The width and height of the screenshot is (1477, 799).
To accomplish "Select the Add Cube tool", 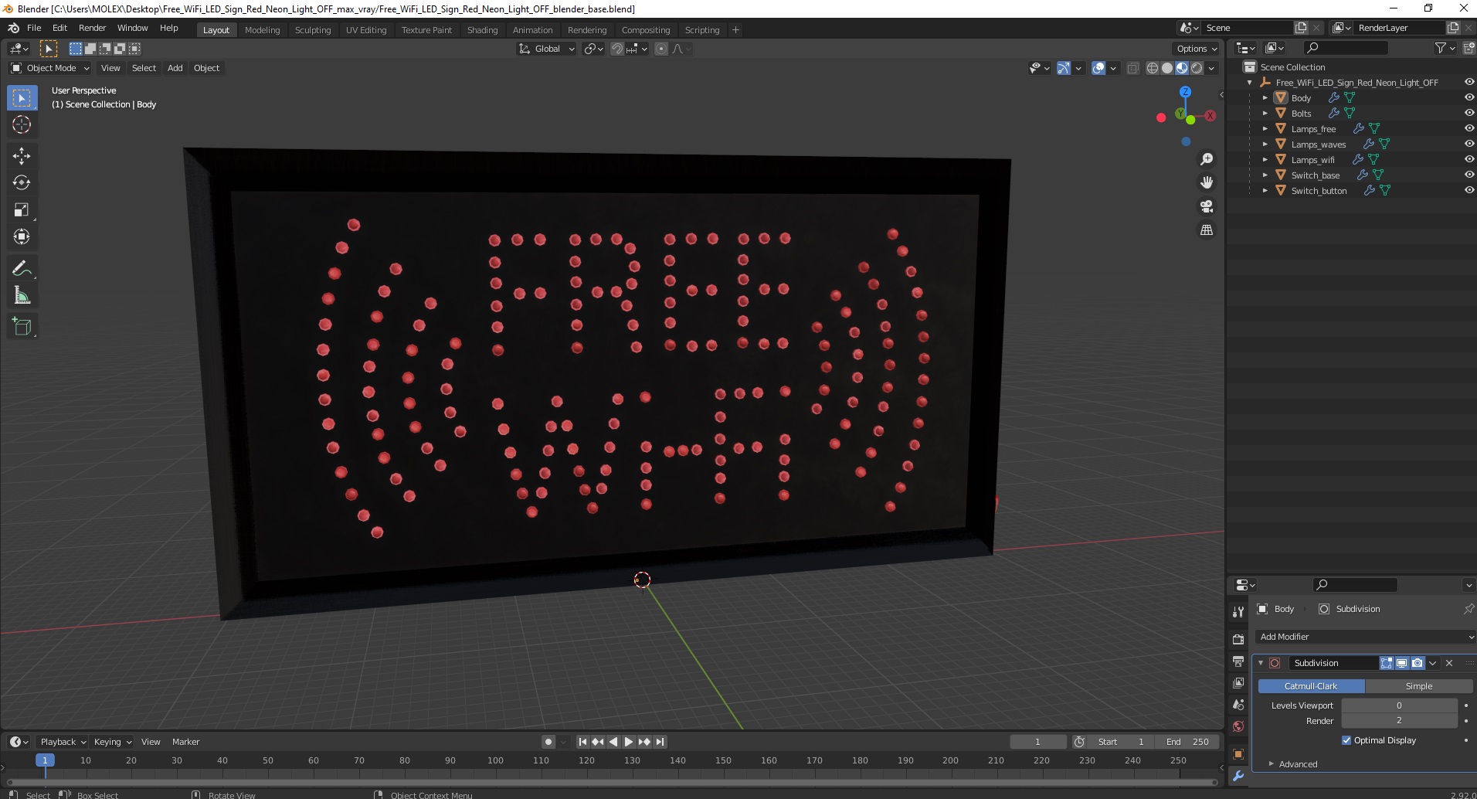I will pos(22,327).
